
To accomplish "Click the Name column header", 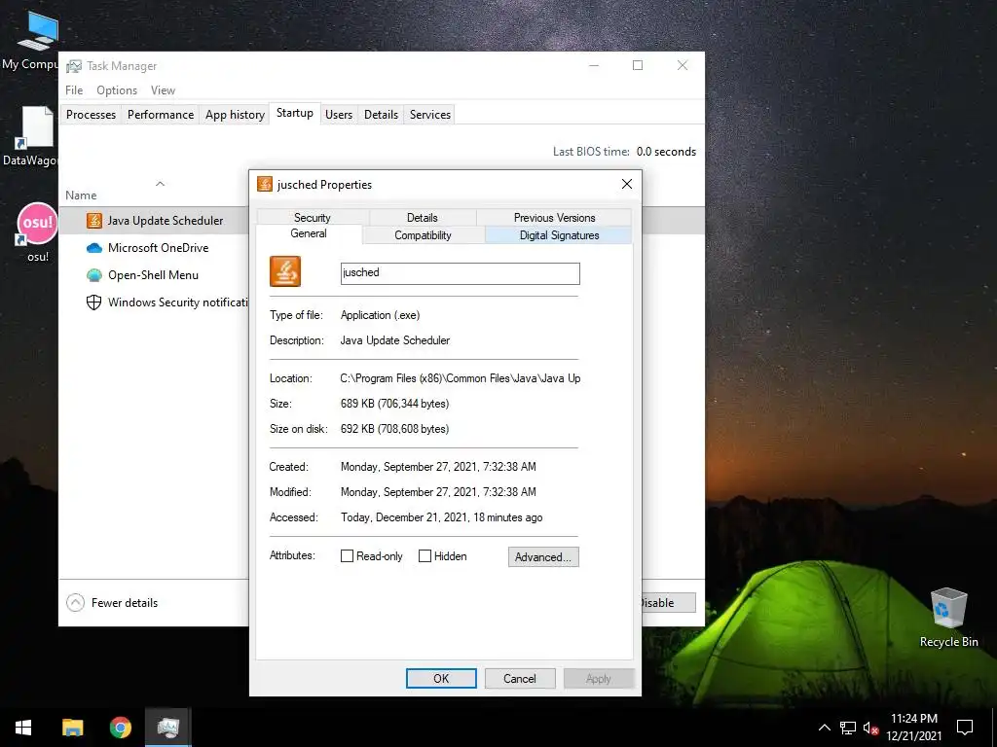I will [82, 196].
